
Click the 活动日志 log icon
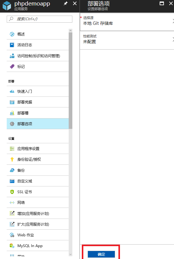[x=12, y=45]
